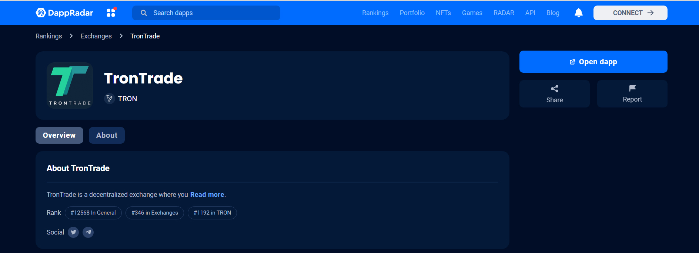The image size is (699, 253).
Task: Click the Rank label
Action: (x=54, y=213)
